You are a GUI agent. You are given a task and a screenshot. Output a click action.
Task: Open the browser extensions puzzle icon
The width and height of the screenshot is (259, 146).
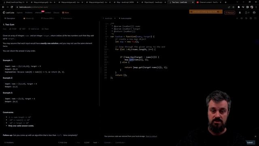point(239,7)
